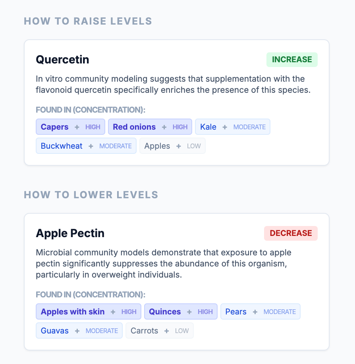Screen dimensions: 355x364
Task: Click the plus icon next to Red onions
Action: 164,127
